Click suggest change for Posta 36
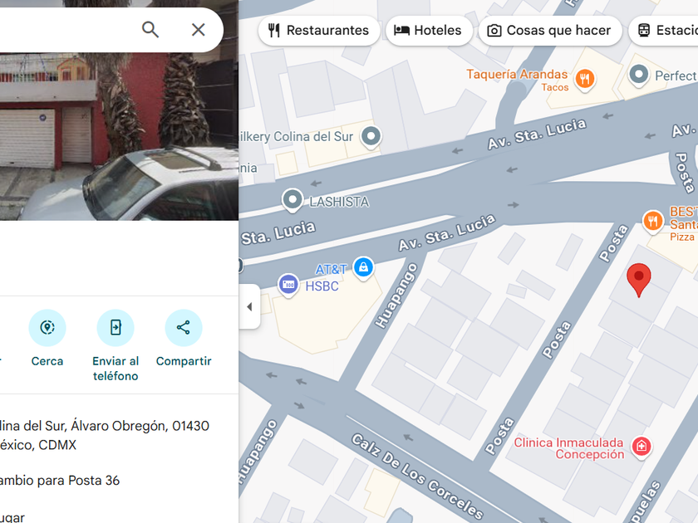 click(60, 481)
